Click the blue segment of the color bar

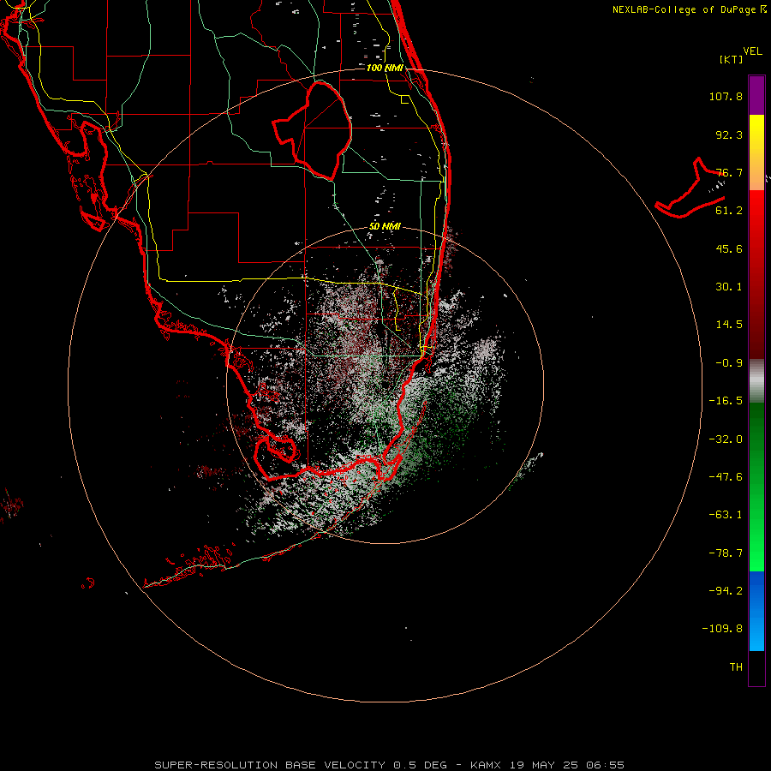tap(756, 611)
